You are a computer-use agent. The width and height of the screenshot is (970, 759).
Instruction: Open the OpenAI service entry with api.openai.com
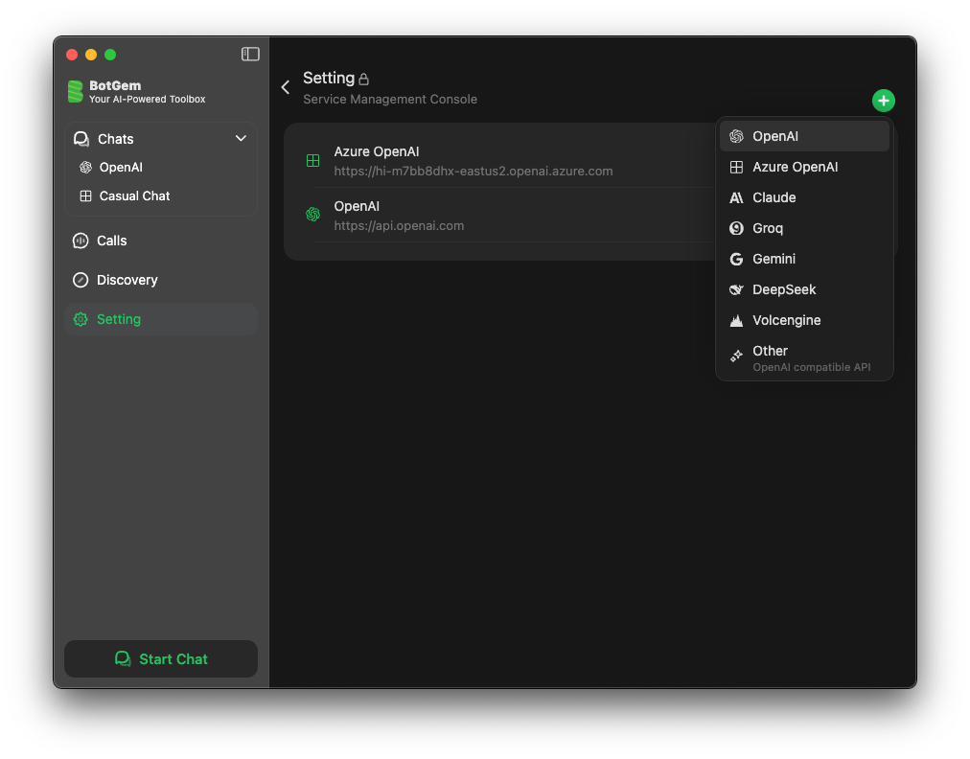click(x=499, y=216)
